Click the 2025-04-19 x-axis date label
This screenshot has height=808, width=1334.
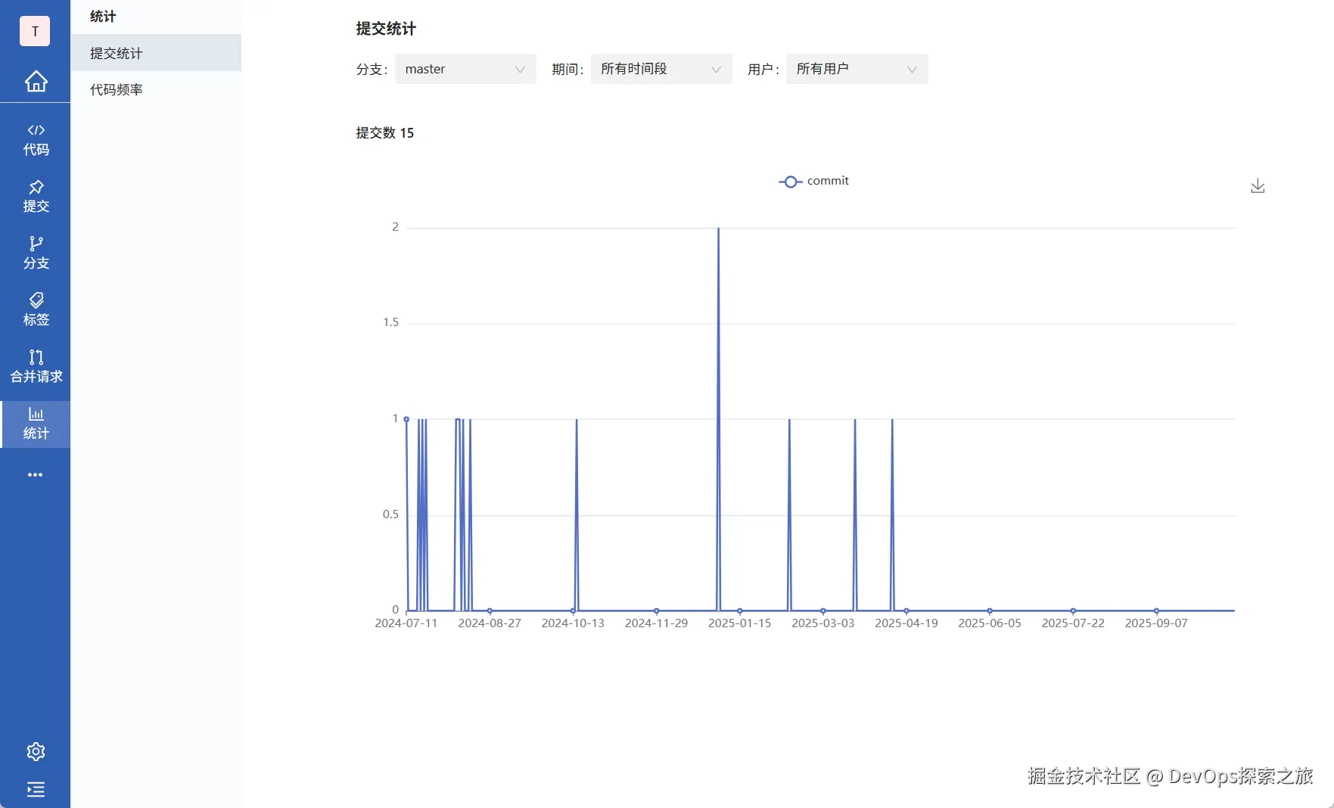906,623
